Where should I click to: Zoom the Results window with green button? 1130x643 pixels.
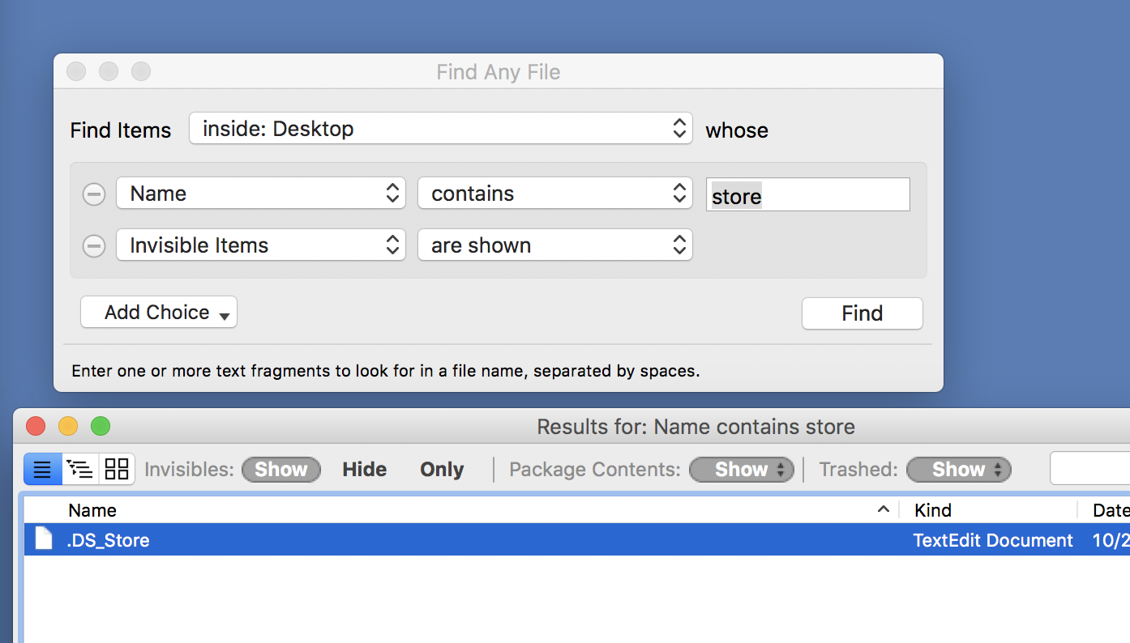(101, 426)
